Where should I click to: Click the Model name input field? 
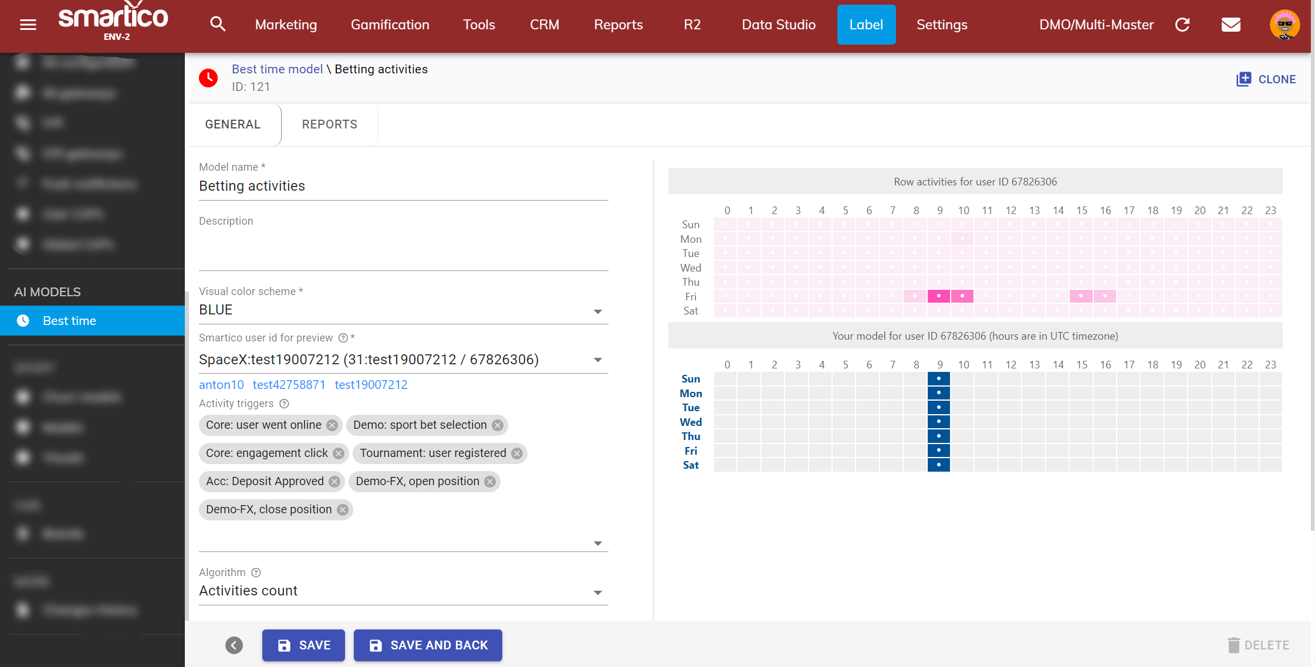[x=403, y=187]
